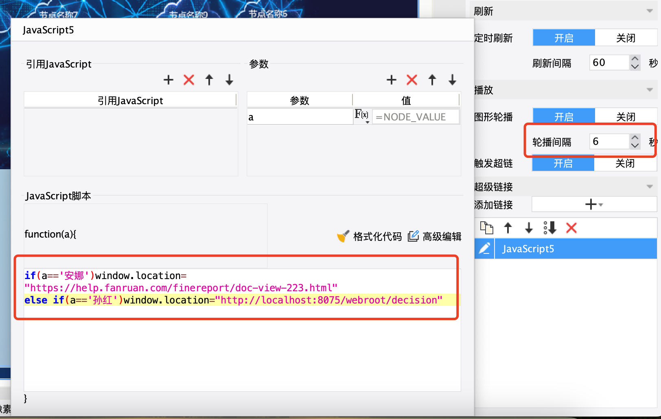The height and width of the screenshot is (419, 661).
Task: Move the referenced JavaScript entry down
Action: tap(230, 80)
